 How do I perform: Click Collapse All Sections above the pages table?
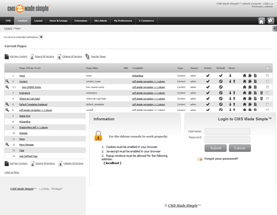[72, 57]
